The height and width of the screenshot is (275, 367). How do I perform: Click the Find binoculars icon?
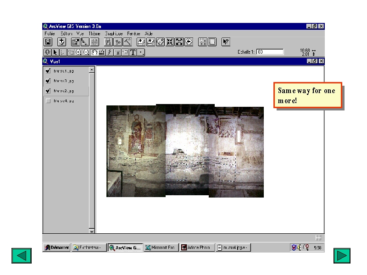click(108, 42)
